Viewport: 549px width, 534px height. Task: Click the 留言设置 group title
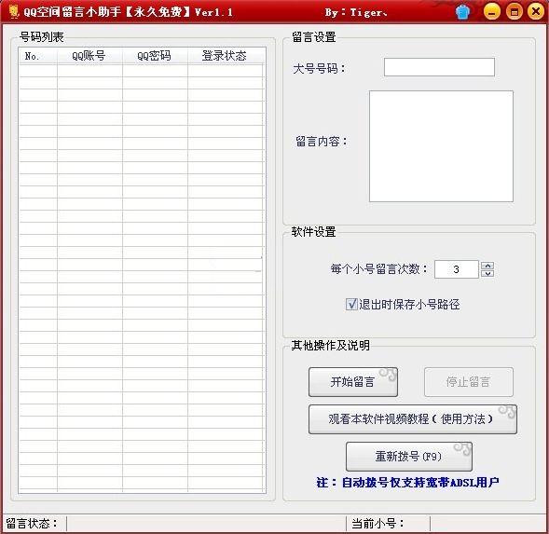(x=314, y=36)
